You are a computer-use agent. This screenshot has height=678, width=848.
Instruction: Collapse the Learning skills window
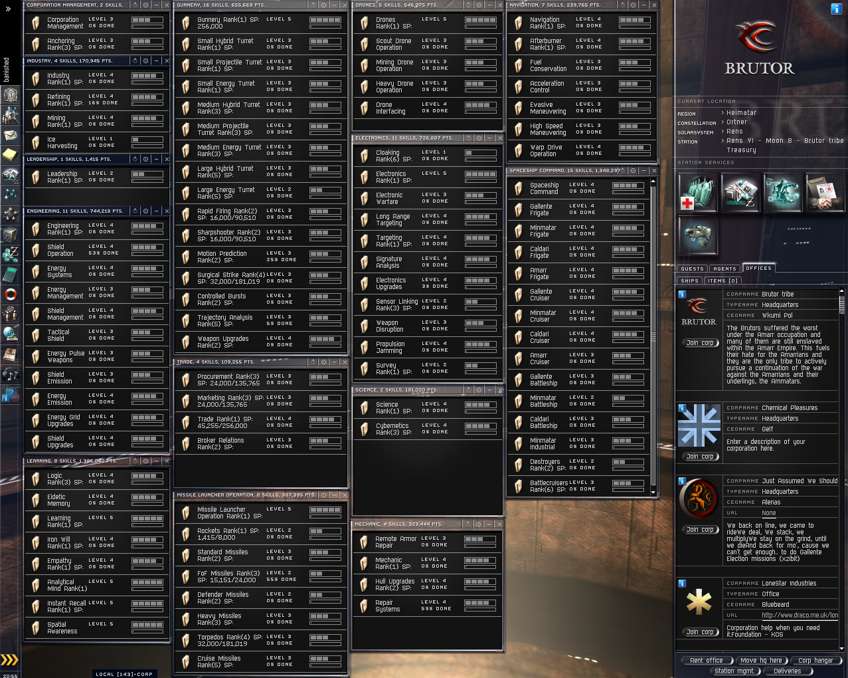coord(156,461)
